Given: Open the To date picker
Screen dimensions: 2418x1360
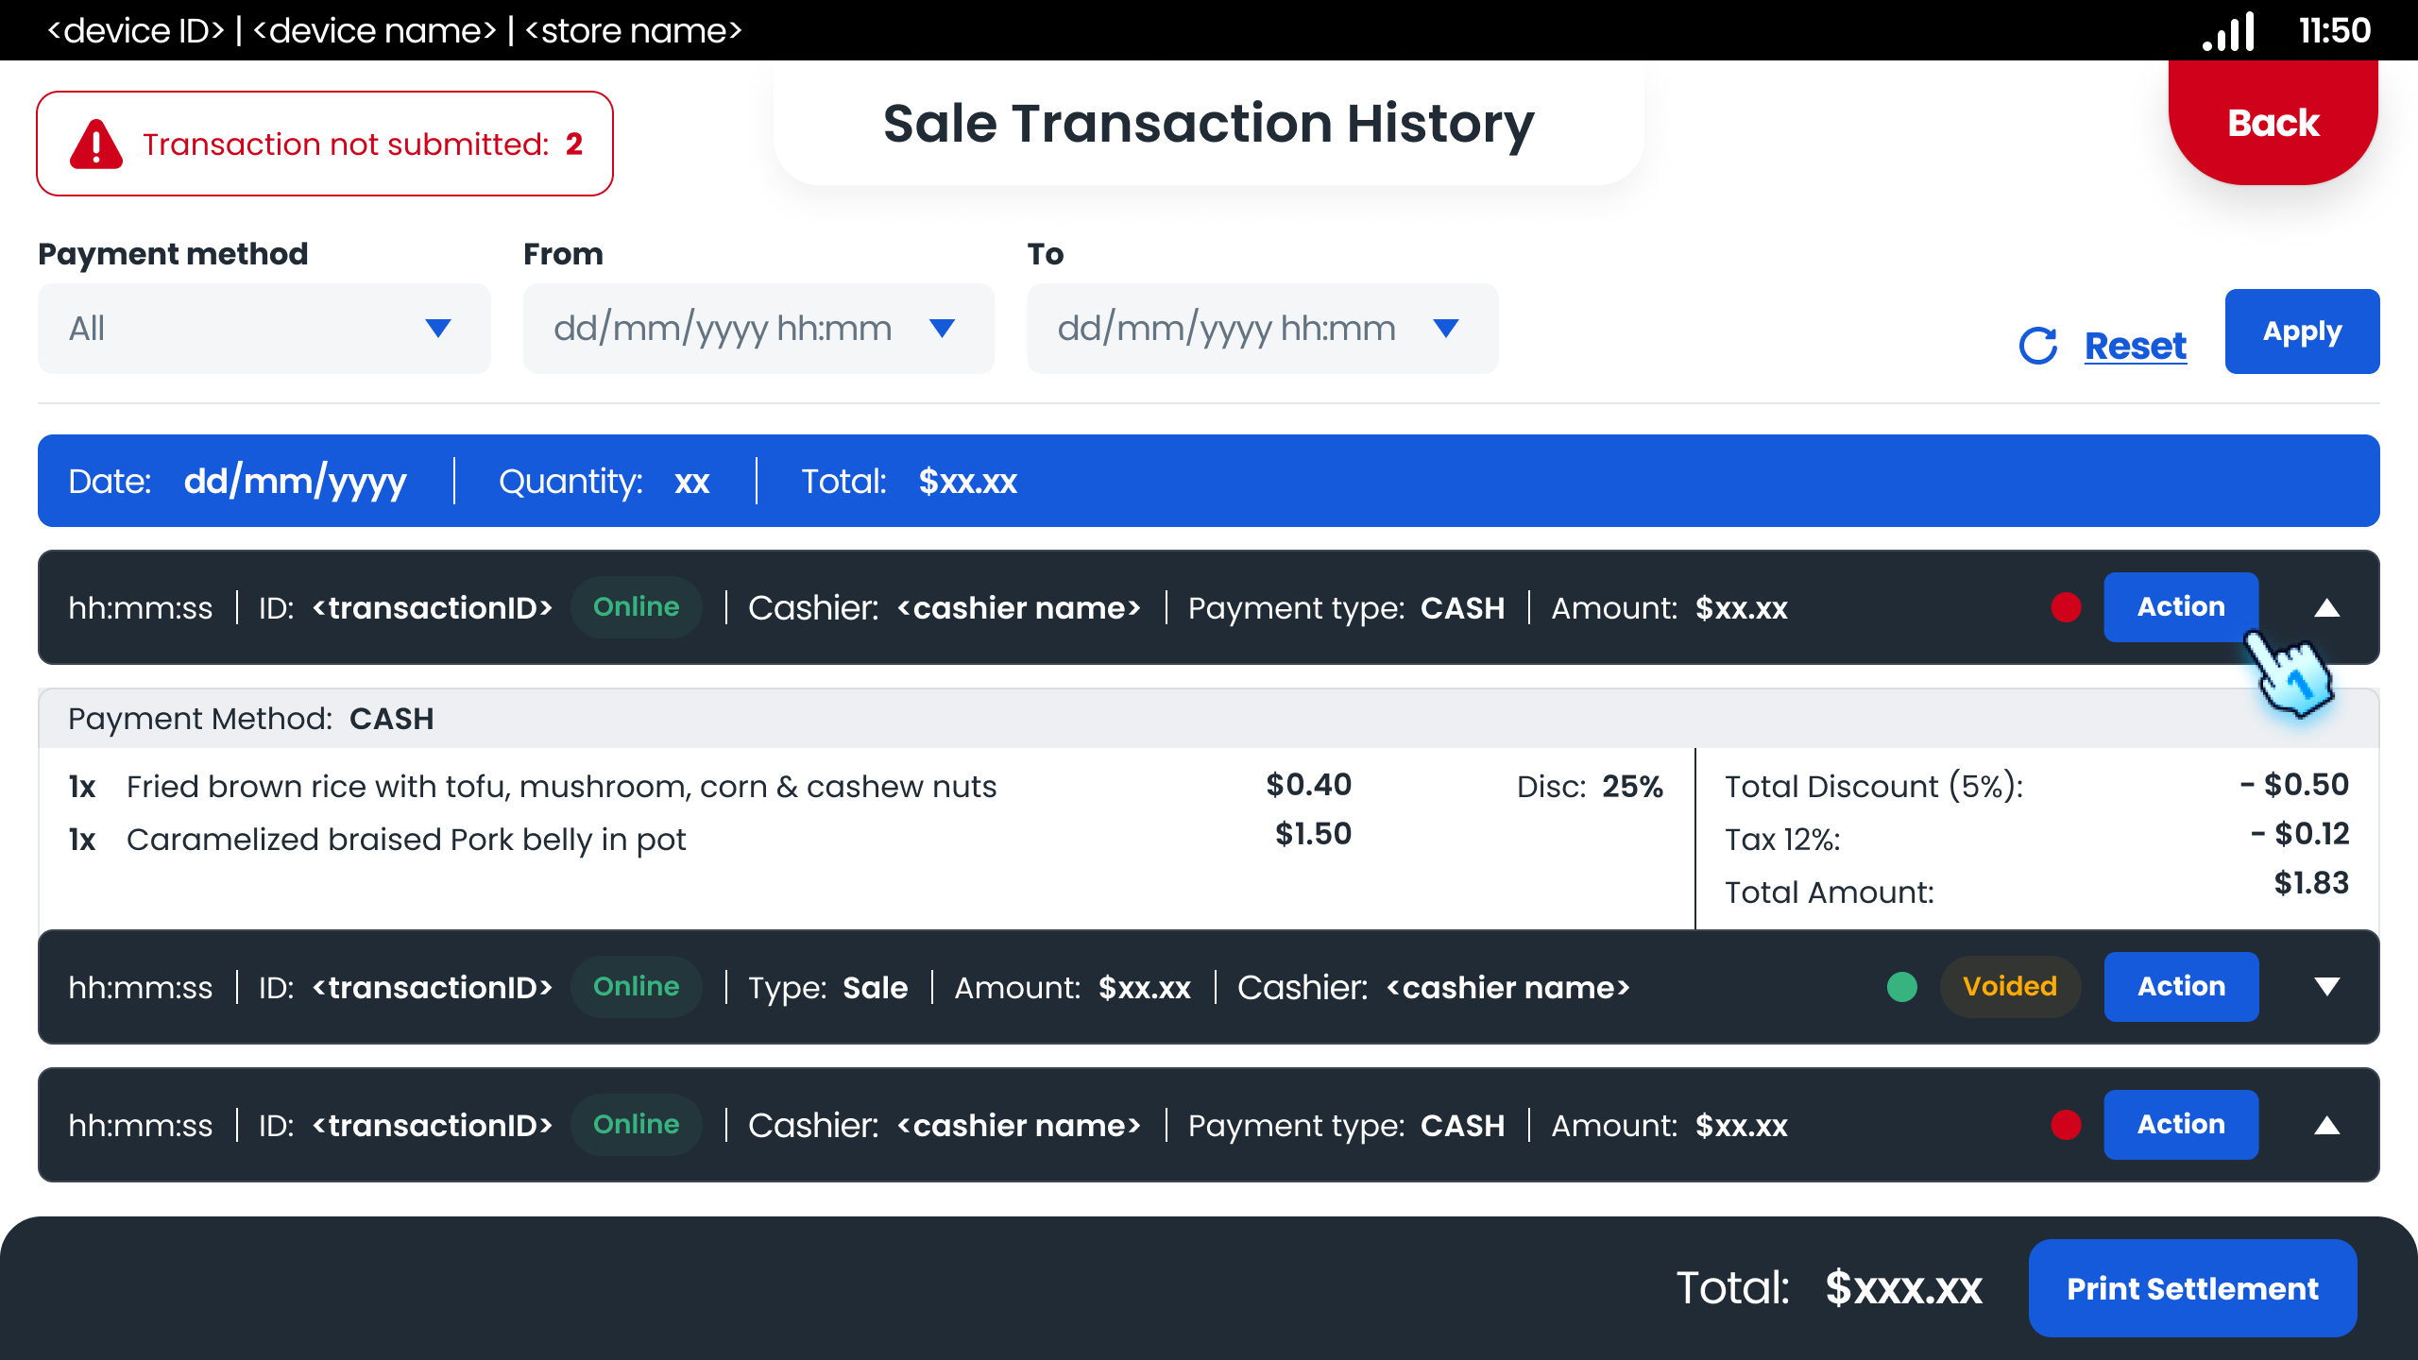Looking at the screenshot, I should coord(1262,328).
